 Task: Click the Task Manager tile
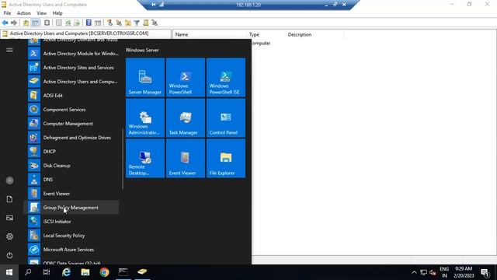tap(186, 117)
